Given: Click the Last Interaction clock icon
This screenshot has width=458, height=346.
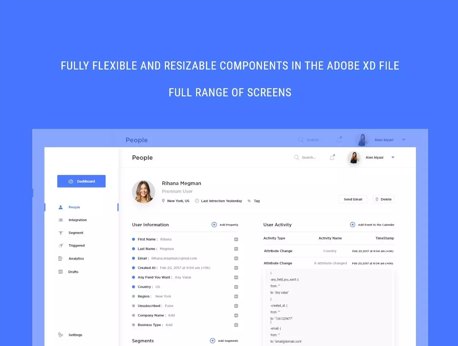Looking at the screenshot, I should click(x=197, y=201).
